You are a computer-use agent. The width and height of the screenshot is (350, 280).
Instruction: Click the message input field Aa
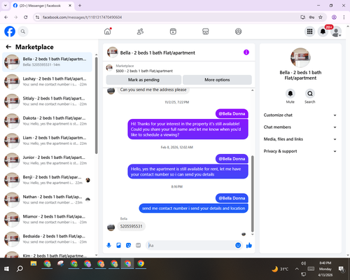pyautogui.click(x=190, y=245)
